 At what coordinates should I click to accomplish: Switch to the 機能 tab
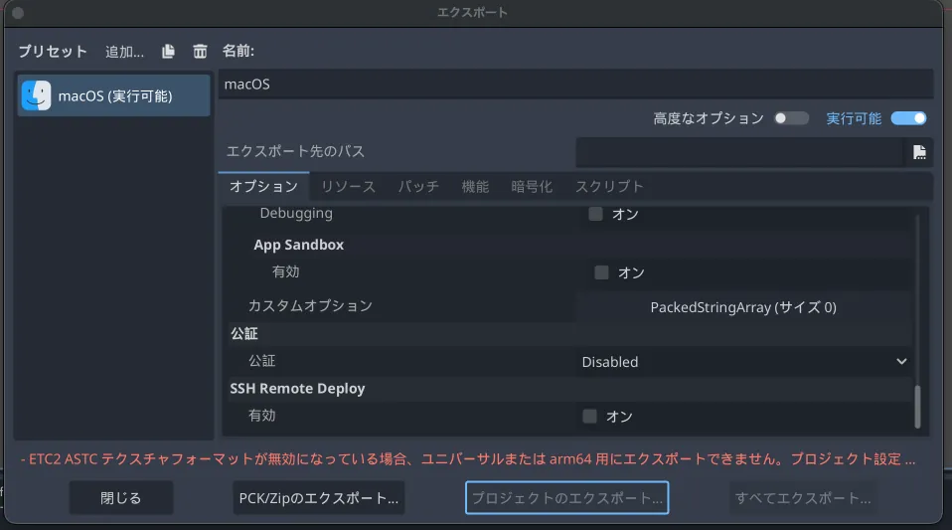475,187
